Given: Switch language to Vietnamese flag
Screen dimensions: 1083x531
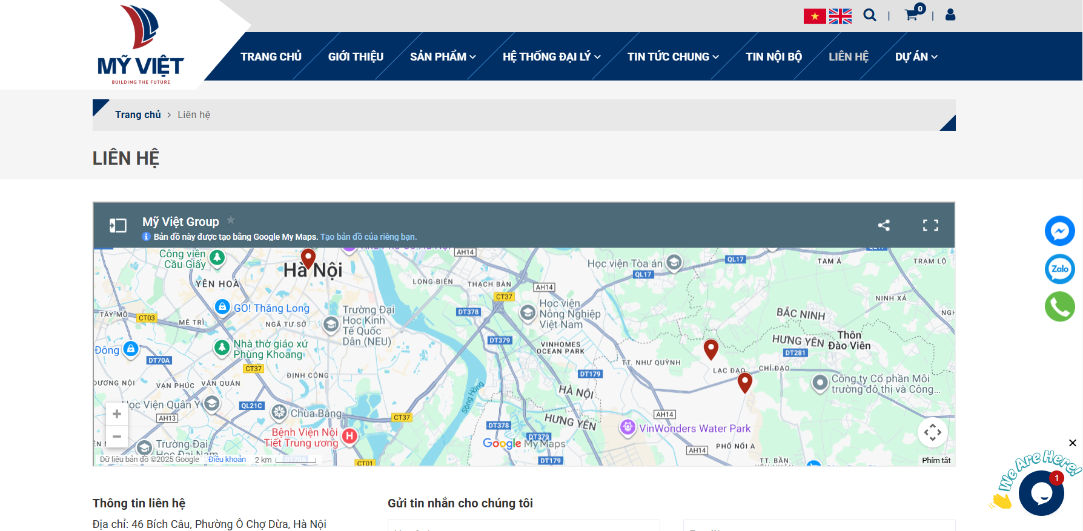Looking at the screenshot, I should (x=815, y=16).
